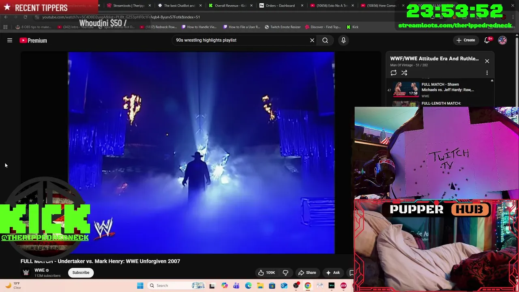Play Shawn Michaels vs. Jeff Hardy thumbnail
Screen dimensions: 519x292
[x=406, y=89]
